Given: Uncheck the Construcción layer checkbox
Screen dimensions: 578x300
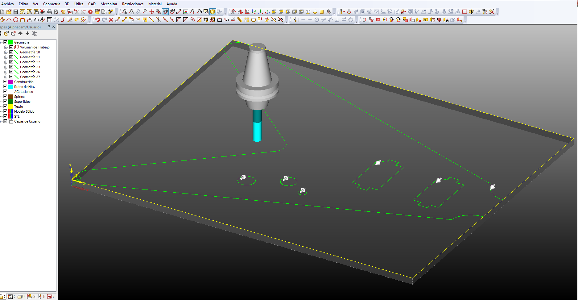Looking at the screenshot, I should click(x=5, y=82).
